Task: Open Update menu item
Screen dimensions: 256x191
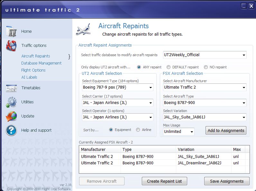Action: (28, 116)
